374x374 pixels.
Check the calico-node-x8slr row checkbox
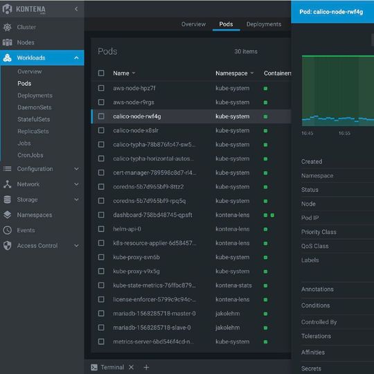101,130
